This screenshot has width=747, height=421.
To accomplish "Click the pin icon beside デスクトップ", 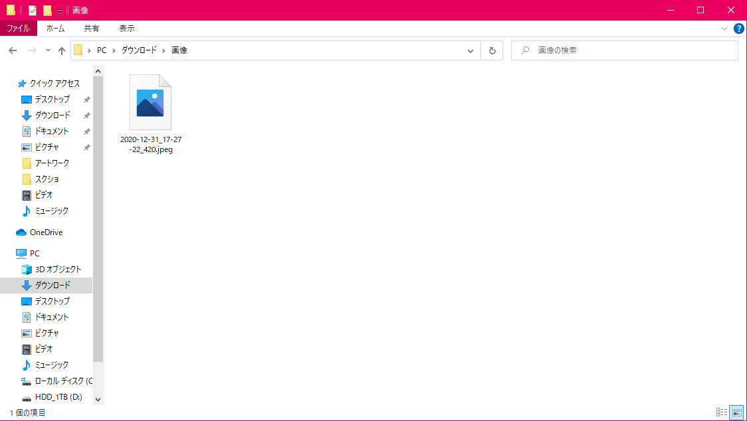I will (x=86, y=100).
